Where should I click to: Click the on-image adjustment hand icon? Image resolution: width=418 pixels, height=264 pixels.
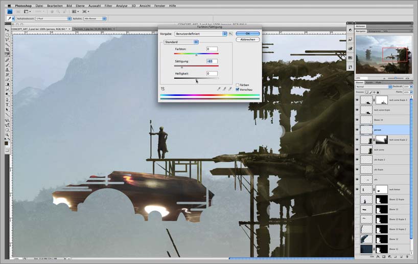coord(162,89)
